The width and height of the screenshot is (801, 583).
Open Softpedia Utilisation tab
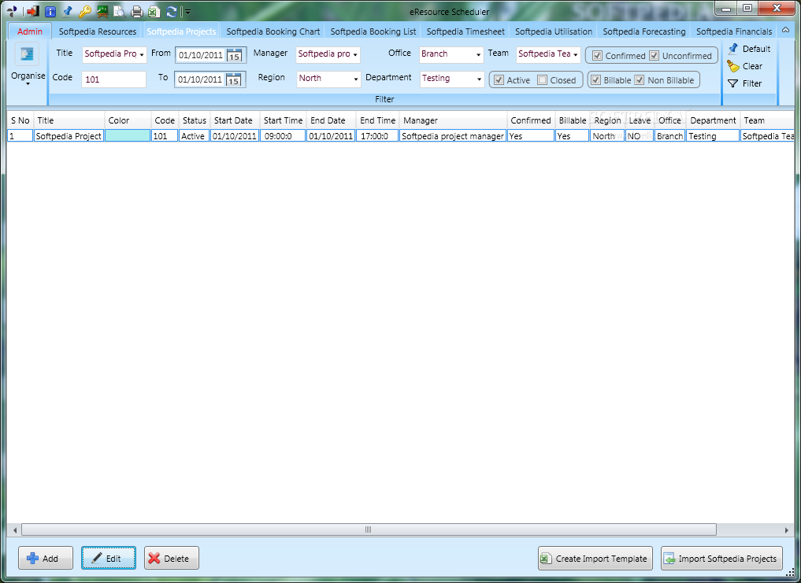[x=554, y=31]
